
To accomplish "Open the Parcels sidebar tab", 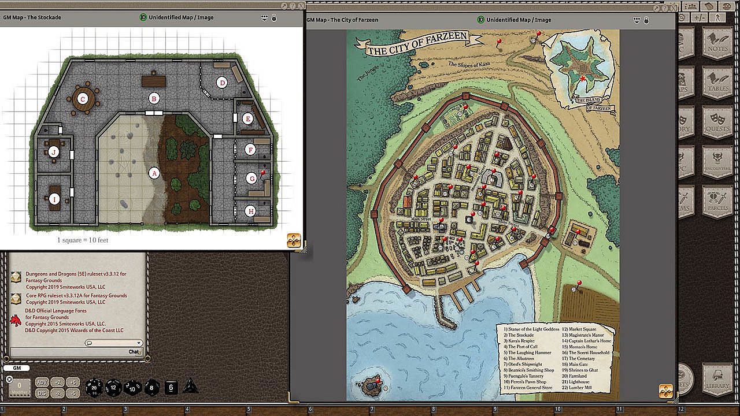I will 717,201.
